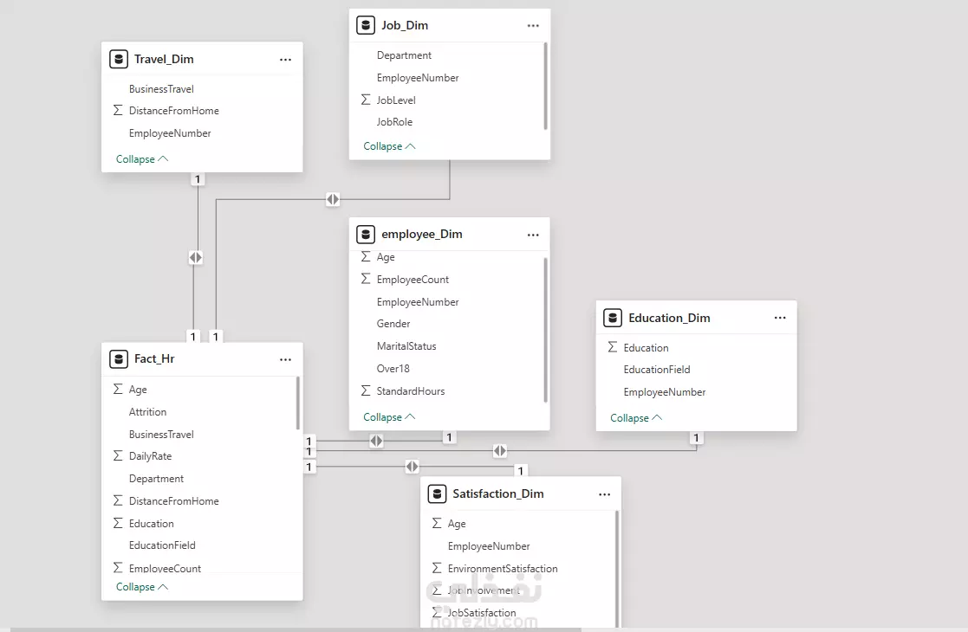Screen dimensions: 968x632
Task: Click the employee_Dim table database icon
Action: pos(366,235)
